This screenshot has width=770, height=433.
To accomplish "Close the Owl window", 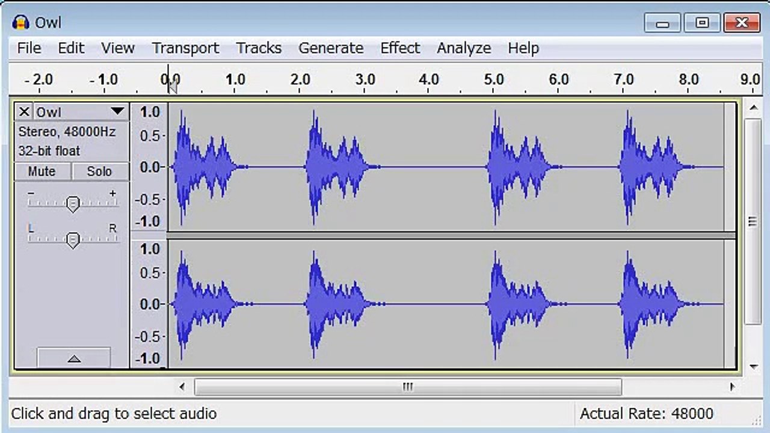I will tap(741, 23).
